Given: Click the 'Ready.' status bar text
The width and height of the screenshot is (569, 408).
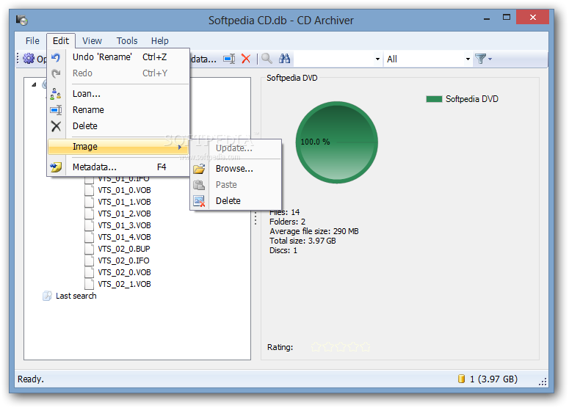Looking at the screenshot, I should [31, 379].
